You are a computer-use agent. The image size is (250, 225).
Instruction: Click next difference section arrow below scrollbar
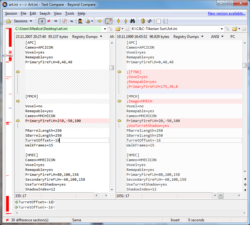[x=245, y=190]
